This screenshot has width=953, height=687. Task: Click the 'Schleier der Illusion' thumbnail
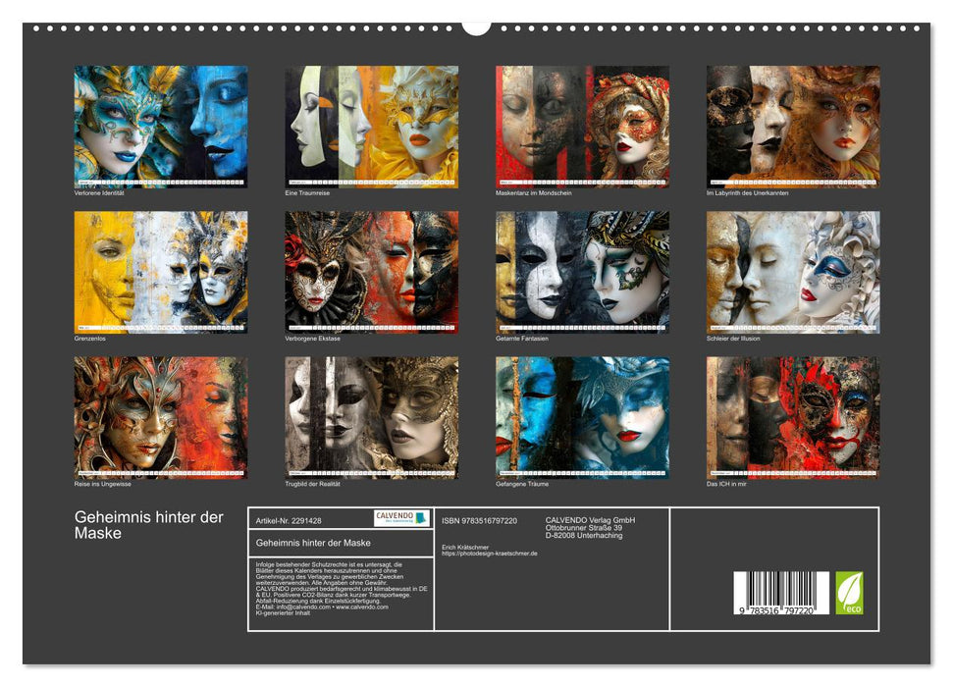tap(793, 272)
